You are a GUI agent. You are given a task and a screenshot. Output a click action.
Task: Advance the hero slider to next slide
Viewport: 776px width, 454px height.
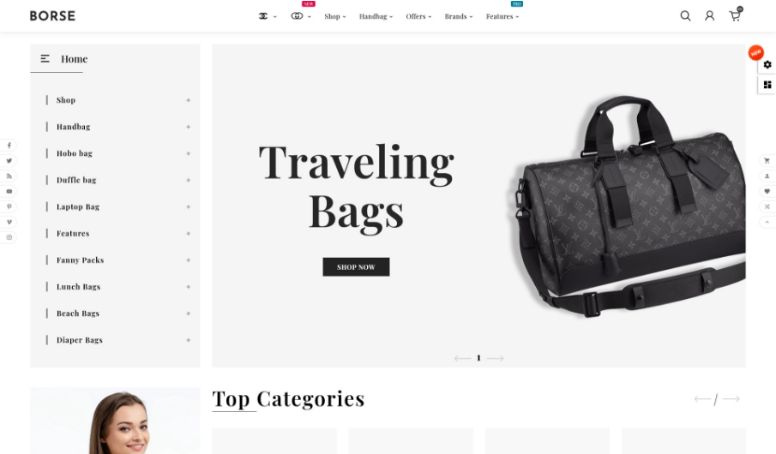click(x=495, y=358)
